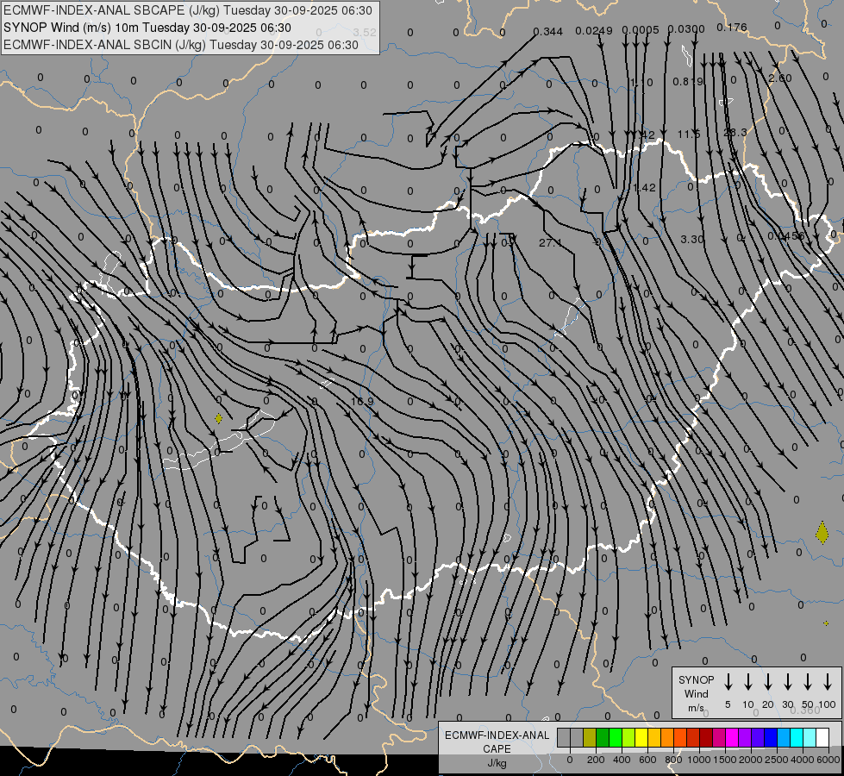The height and width of the screenshot is (776, 844).
Task: Click the ECMWF-INDEX-ANAL CAPE legend title
Action: click(497, 742)
